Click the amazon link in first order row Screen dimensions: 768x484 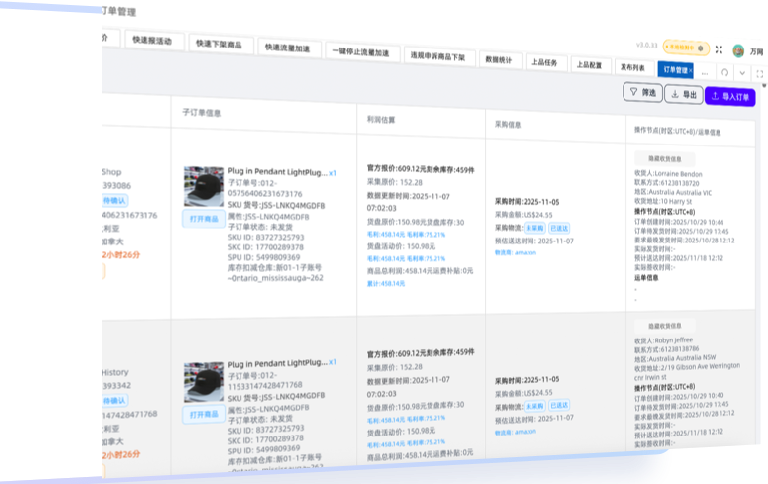525,252
